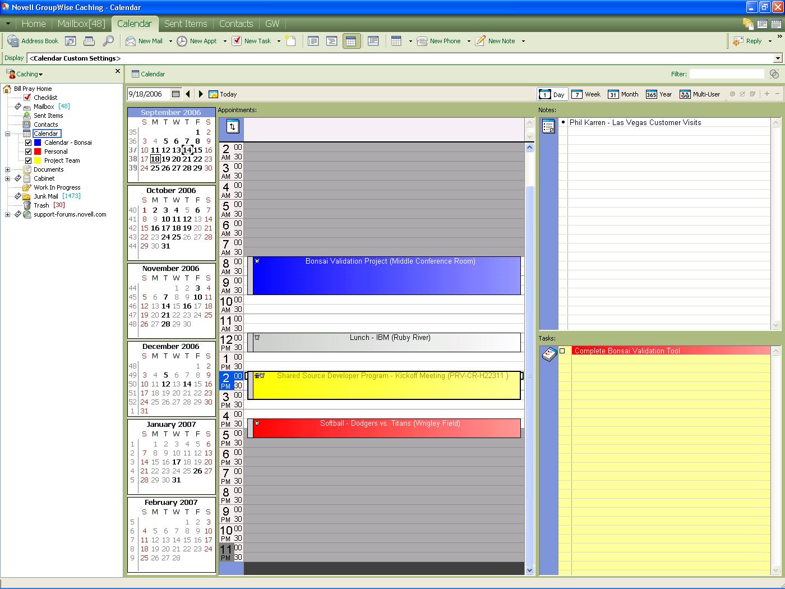Go to next day with right arrow
Image resolution: width=785 pixels, height=589 pixels.
coord(201,94)
